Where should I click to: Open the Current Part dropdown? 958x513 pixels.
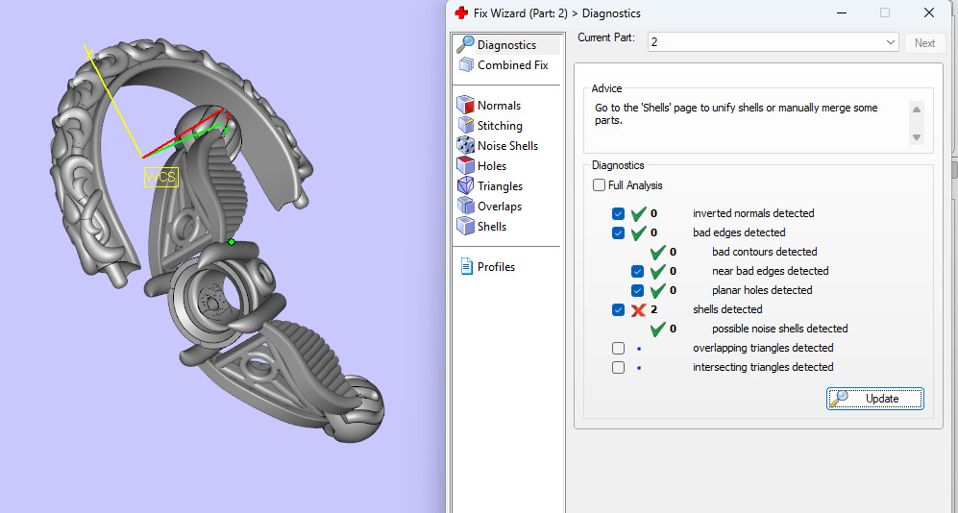(x=773, y=42)
